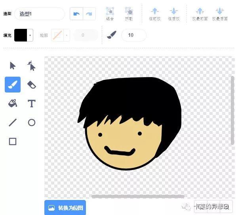236x215 pixels.
Task: Click the Group (组合) button
Action: point(110,14)
